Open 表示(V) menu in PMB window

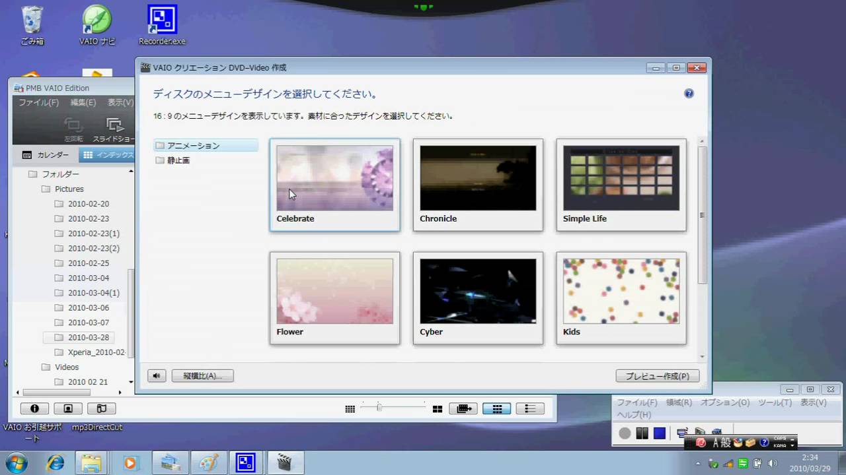point(120,103)
